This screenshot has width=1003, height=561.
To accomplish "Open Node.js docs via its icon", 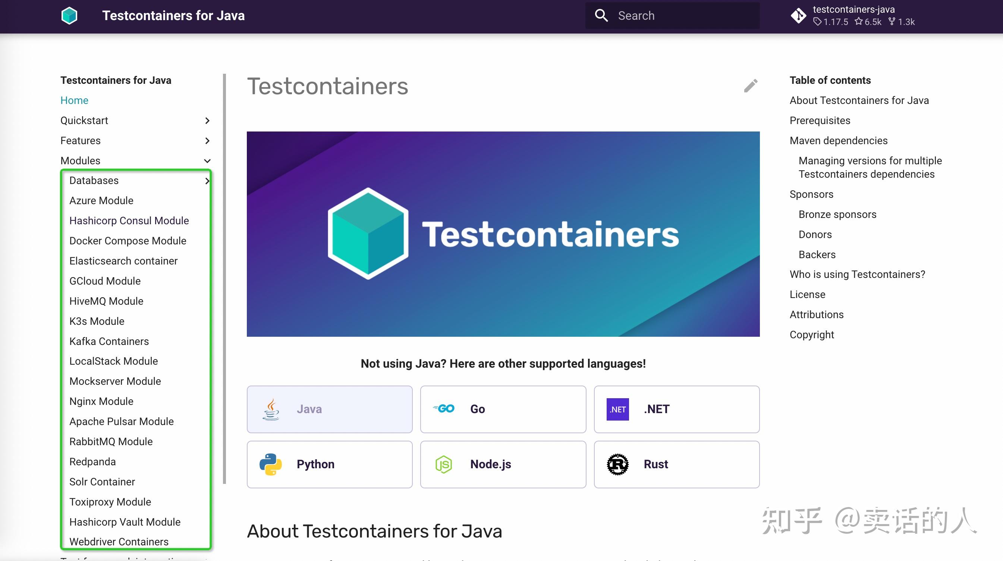I will coord(444,464).
